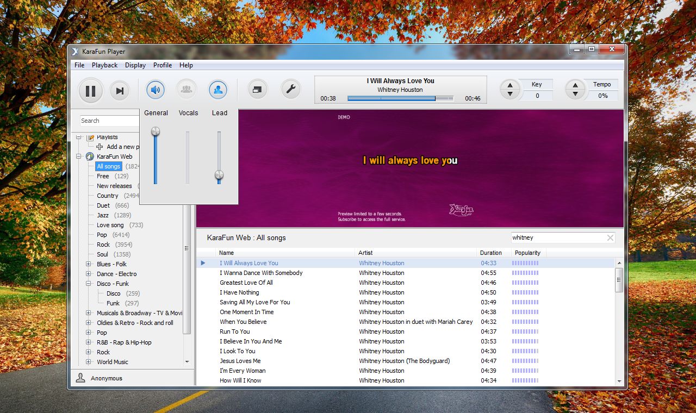Screen dimensions: 696x413
Task: Select Jesus Loves Me song
Action: point(240,361)
